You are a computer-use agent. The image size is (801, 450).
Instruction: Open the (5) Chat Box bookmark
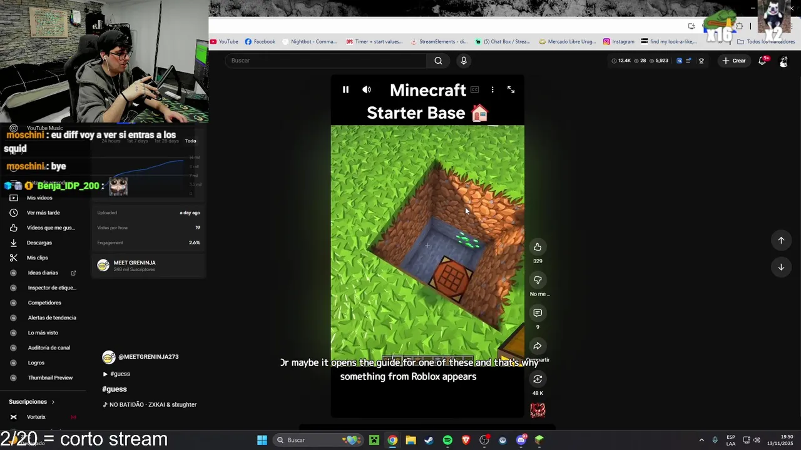point(503,42)
